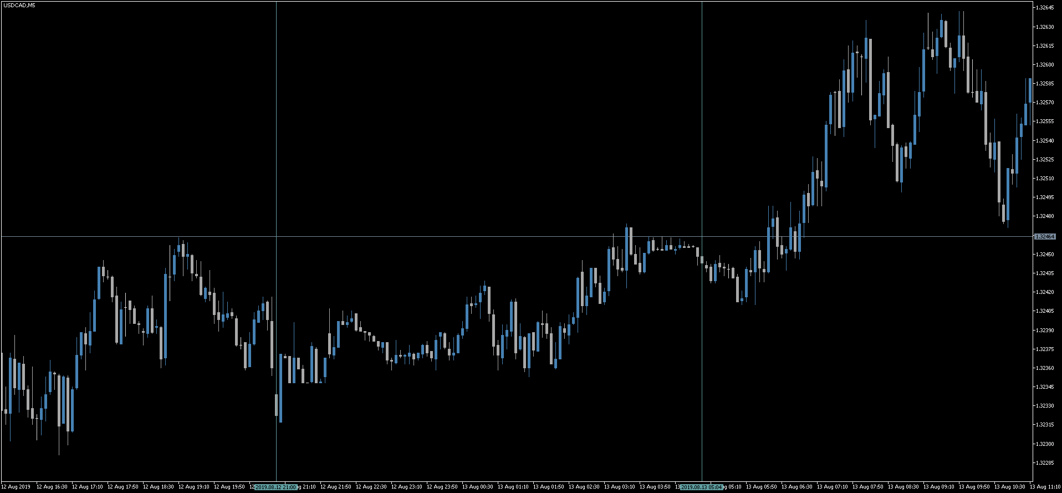Screen dimensions: 1062x493
Task: Click the 12 Aug 16:30 time axis label
Action: coord(52,487)
